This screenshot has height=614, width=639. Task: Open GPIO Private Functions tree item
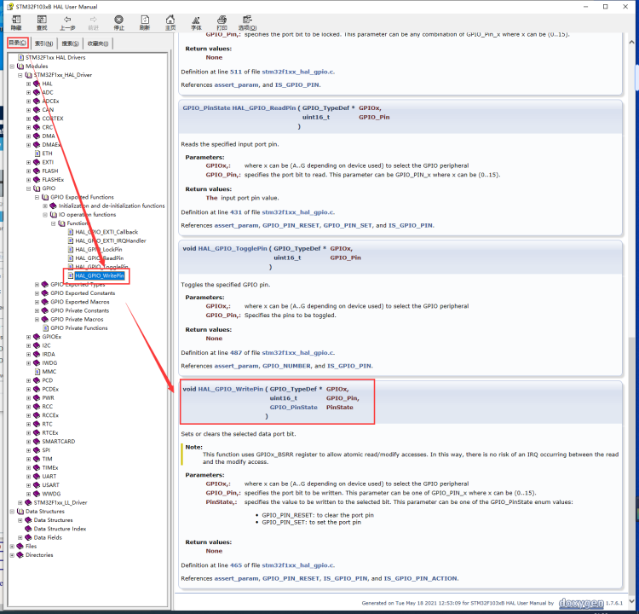click(x=79, y=328)
